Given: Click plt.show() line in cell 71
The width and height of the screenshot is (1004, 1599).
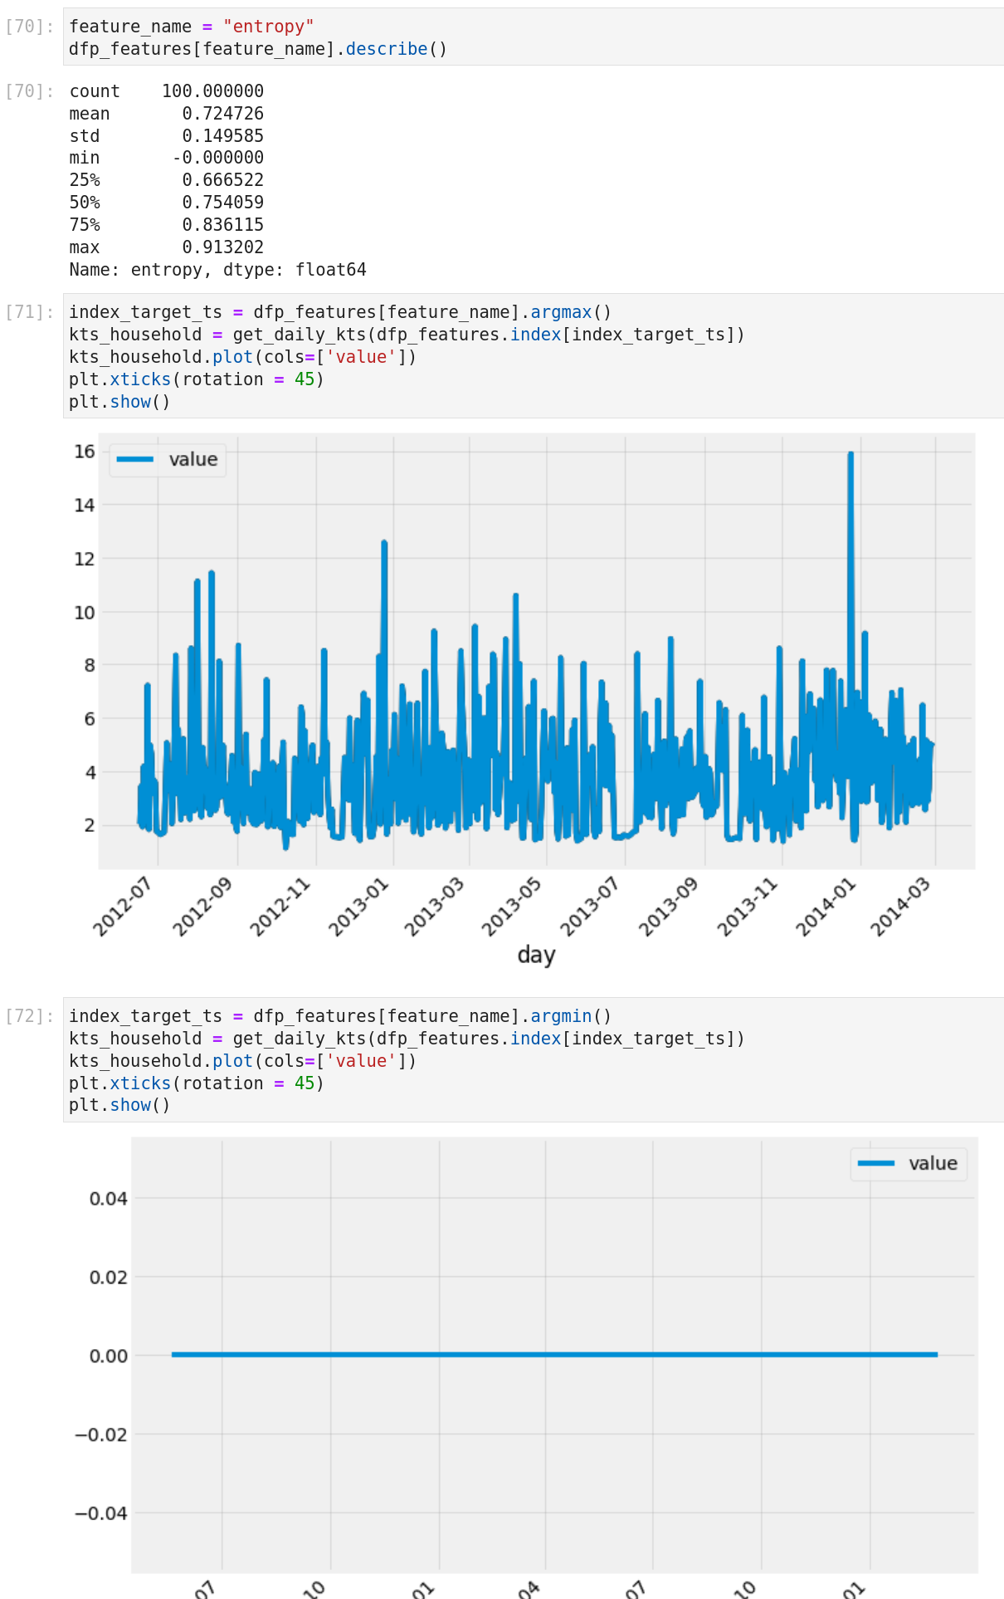Looking at the screenshot, I should (x=119, y=402).
